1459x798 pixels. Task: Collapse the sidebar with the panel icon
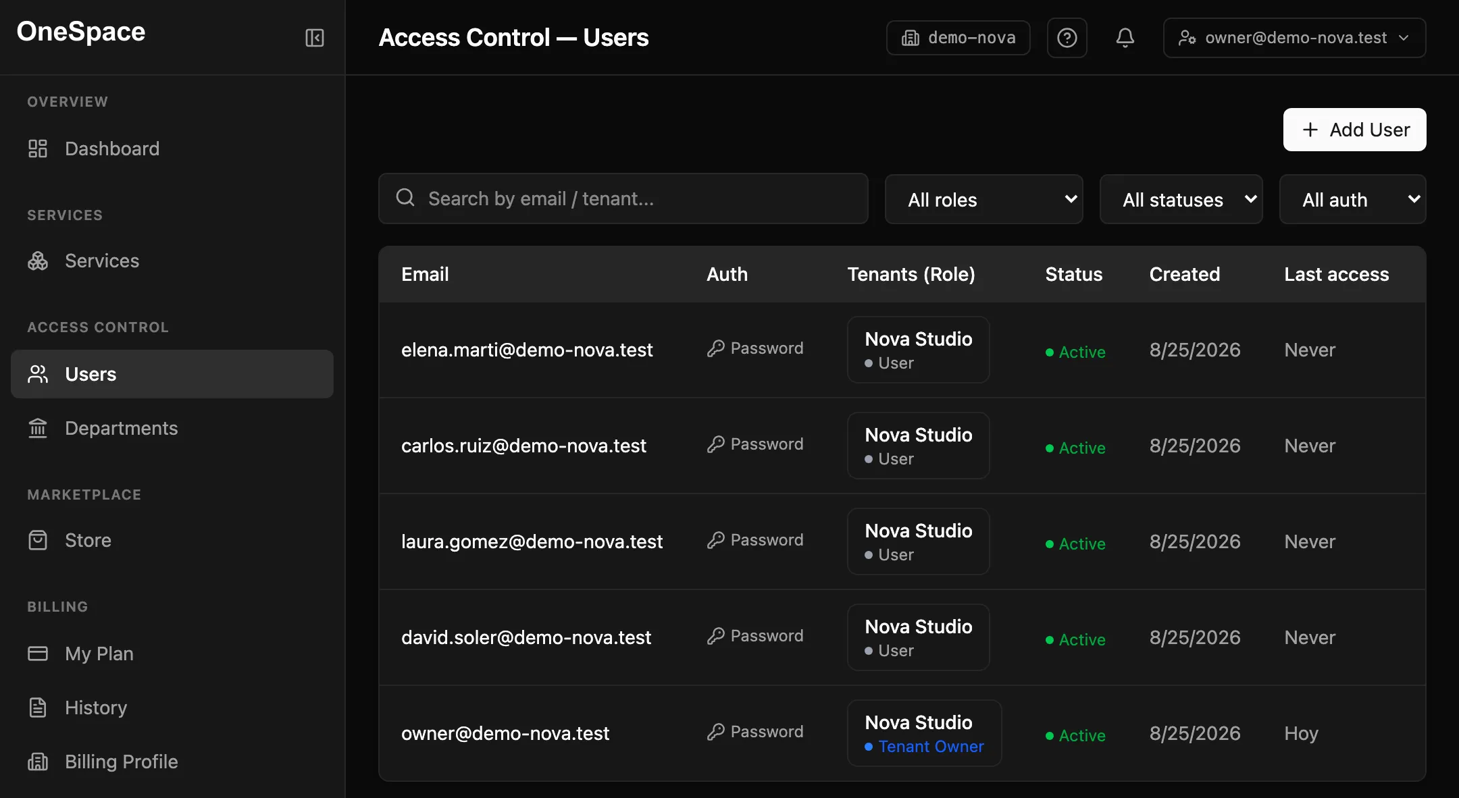[x=315, y=38]
